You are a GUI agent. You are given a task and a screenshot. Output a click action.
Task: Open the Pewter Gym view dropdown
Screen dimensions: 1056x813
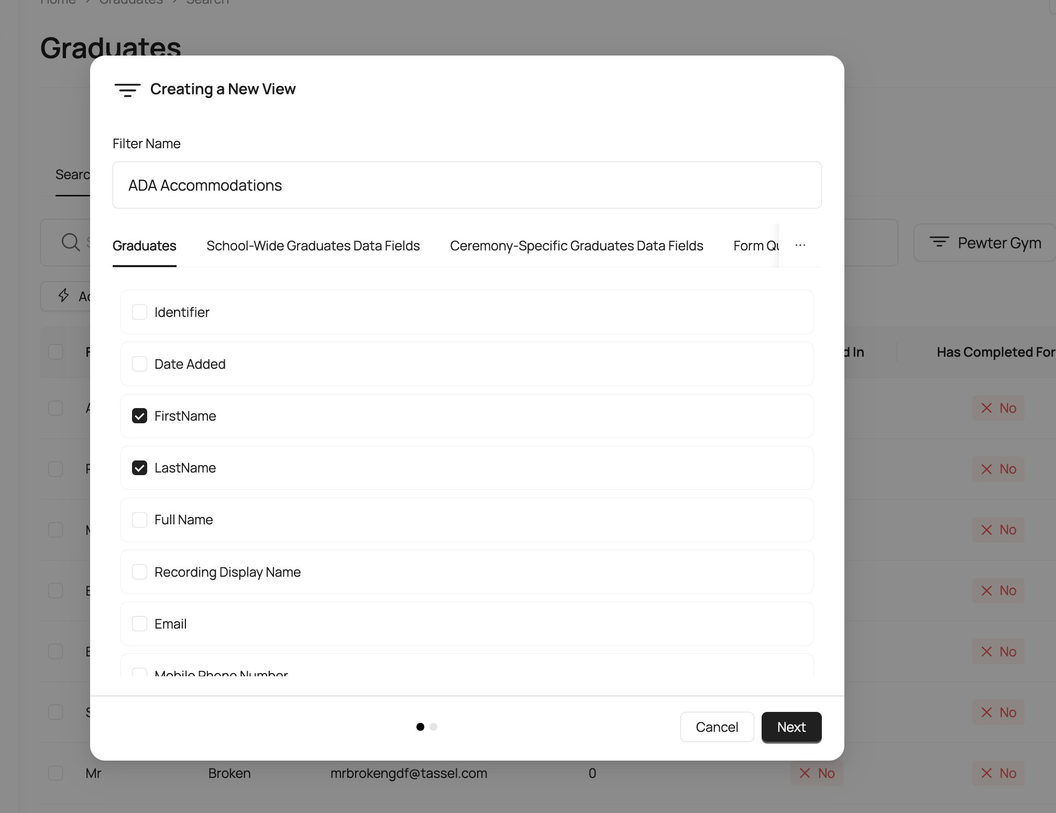coord(999,243)
